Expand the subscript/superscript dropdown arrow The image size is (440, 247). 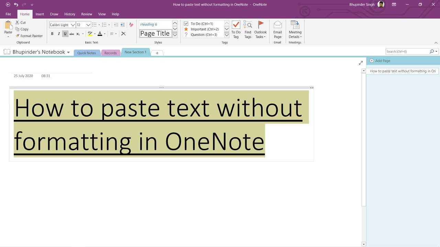pyautogui.click(x=83, y=34)
